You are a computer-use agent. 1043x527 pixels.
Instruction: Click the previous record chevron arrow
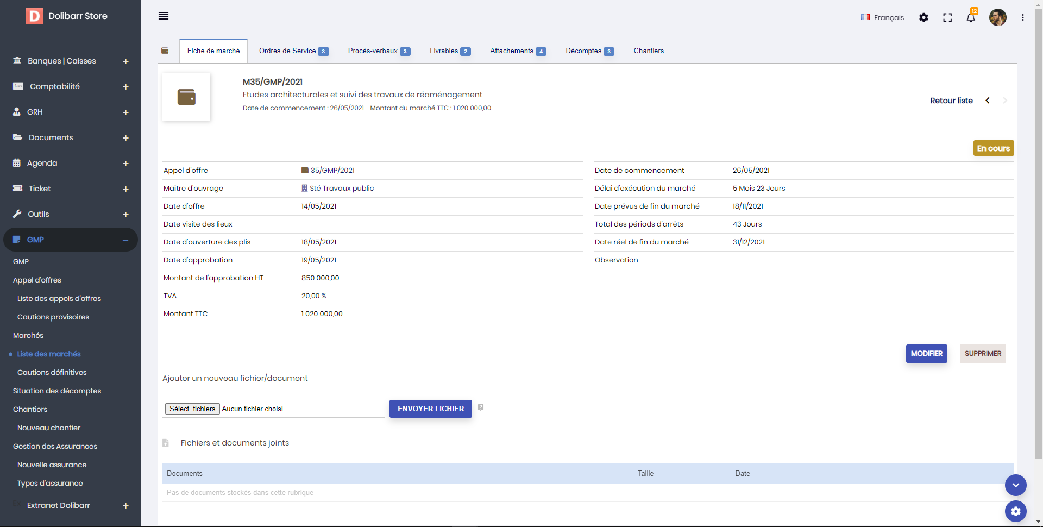click(x=988, y=101)
